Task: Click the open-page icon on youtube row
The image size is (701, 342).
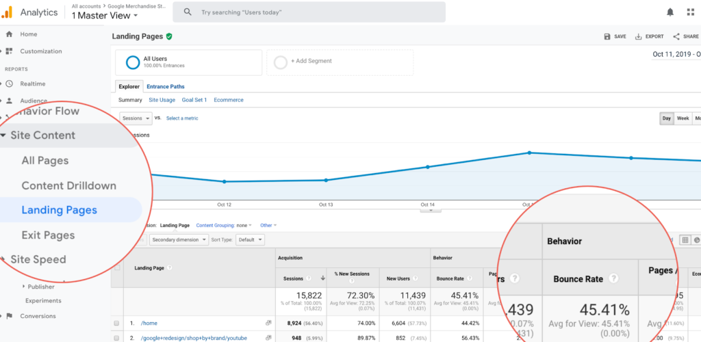Action: 268,339
